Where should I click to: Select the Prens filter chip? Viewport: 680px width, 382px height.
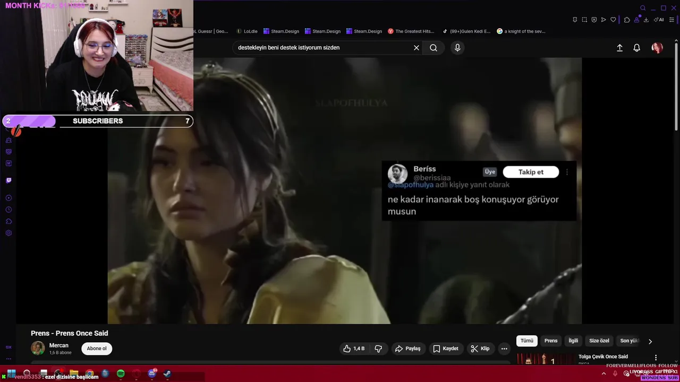pos(551,341)
